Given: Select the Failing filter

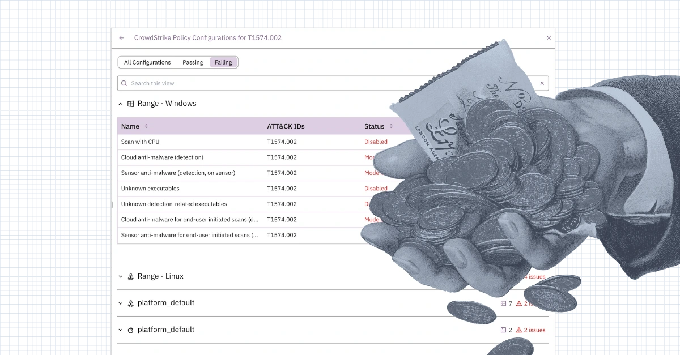Looking at the screenshot, I should point(223,62).
